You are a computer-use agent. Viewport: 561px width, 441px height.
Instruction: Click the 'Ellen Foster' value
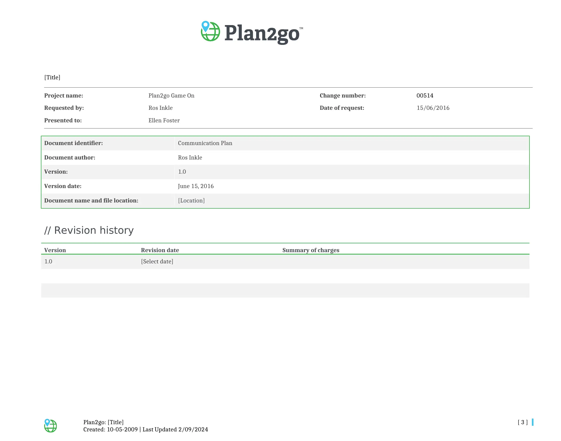point(164,120)
